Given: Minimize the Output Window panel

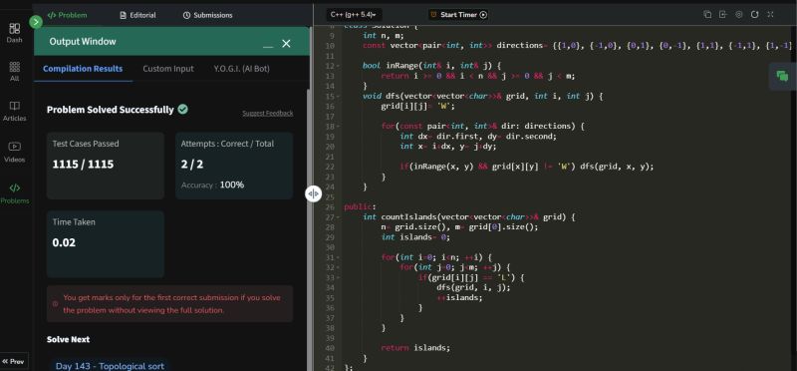Looking at the screenshot, I should pyautogui.click(x=268, y=44).
